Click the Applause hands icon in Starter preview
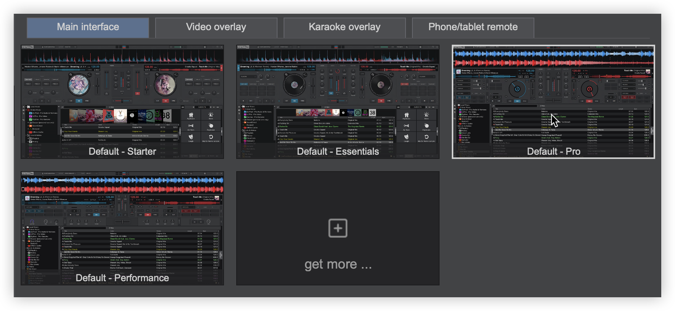675x311 pixels. tap(191, 115)
